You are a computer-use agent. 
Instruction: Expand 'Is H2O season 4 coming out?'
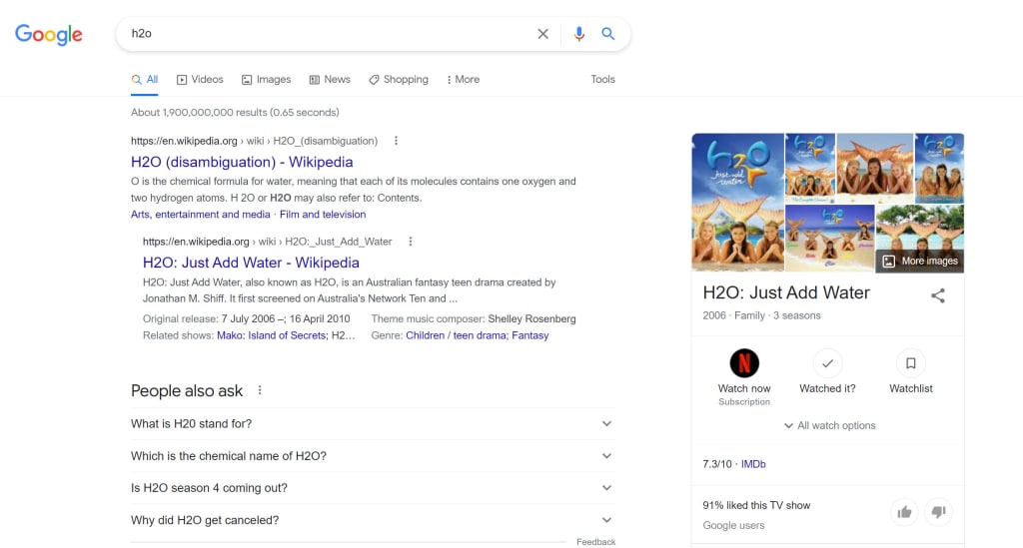click(373, 488)
